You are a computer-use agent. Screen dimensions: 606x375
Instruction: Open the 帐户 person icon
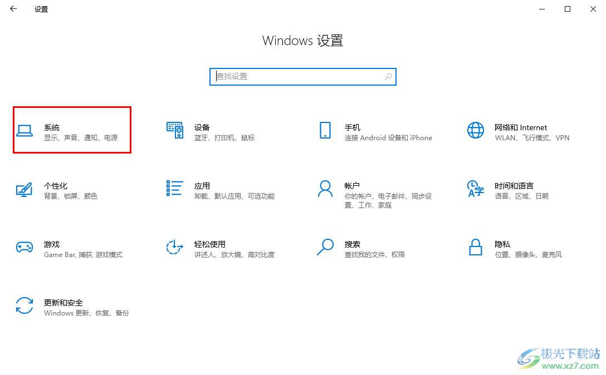[x=325, y=189]
